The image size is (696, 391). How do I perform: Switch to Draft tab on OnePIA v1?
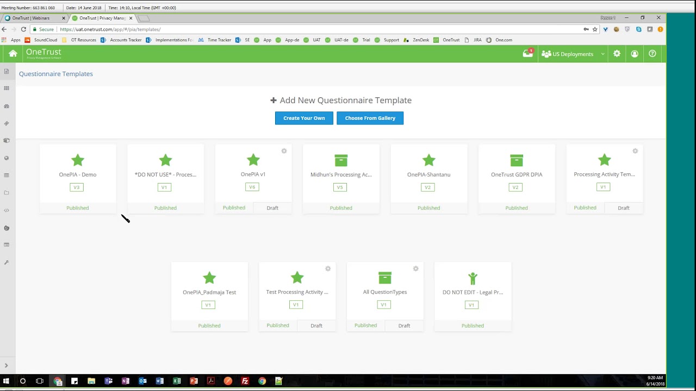click(272, 208)
